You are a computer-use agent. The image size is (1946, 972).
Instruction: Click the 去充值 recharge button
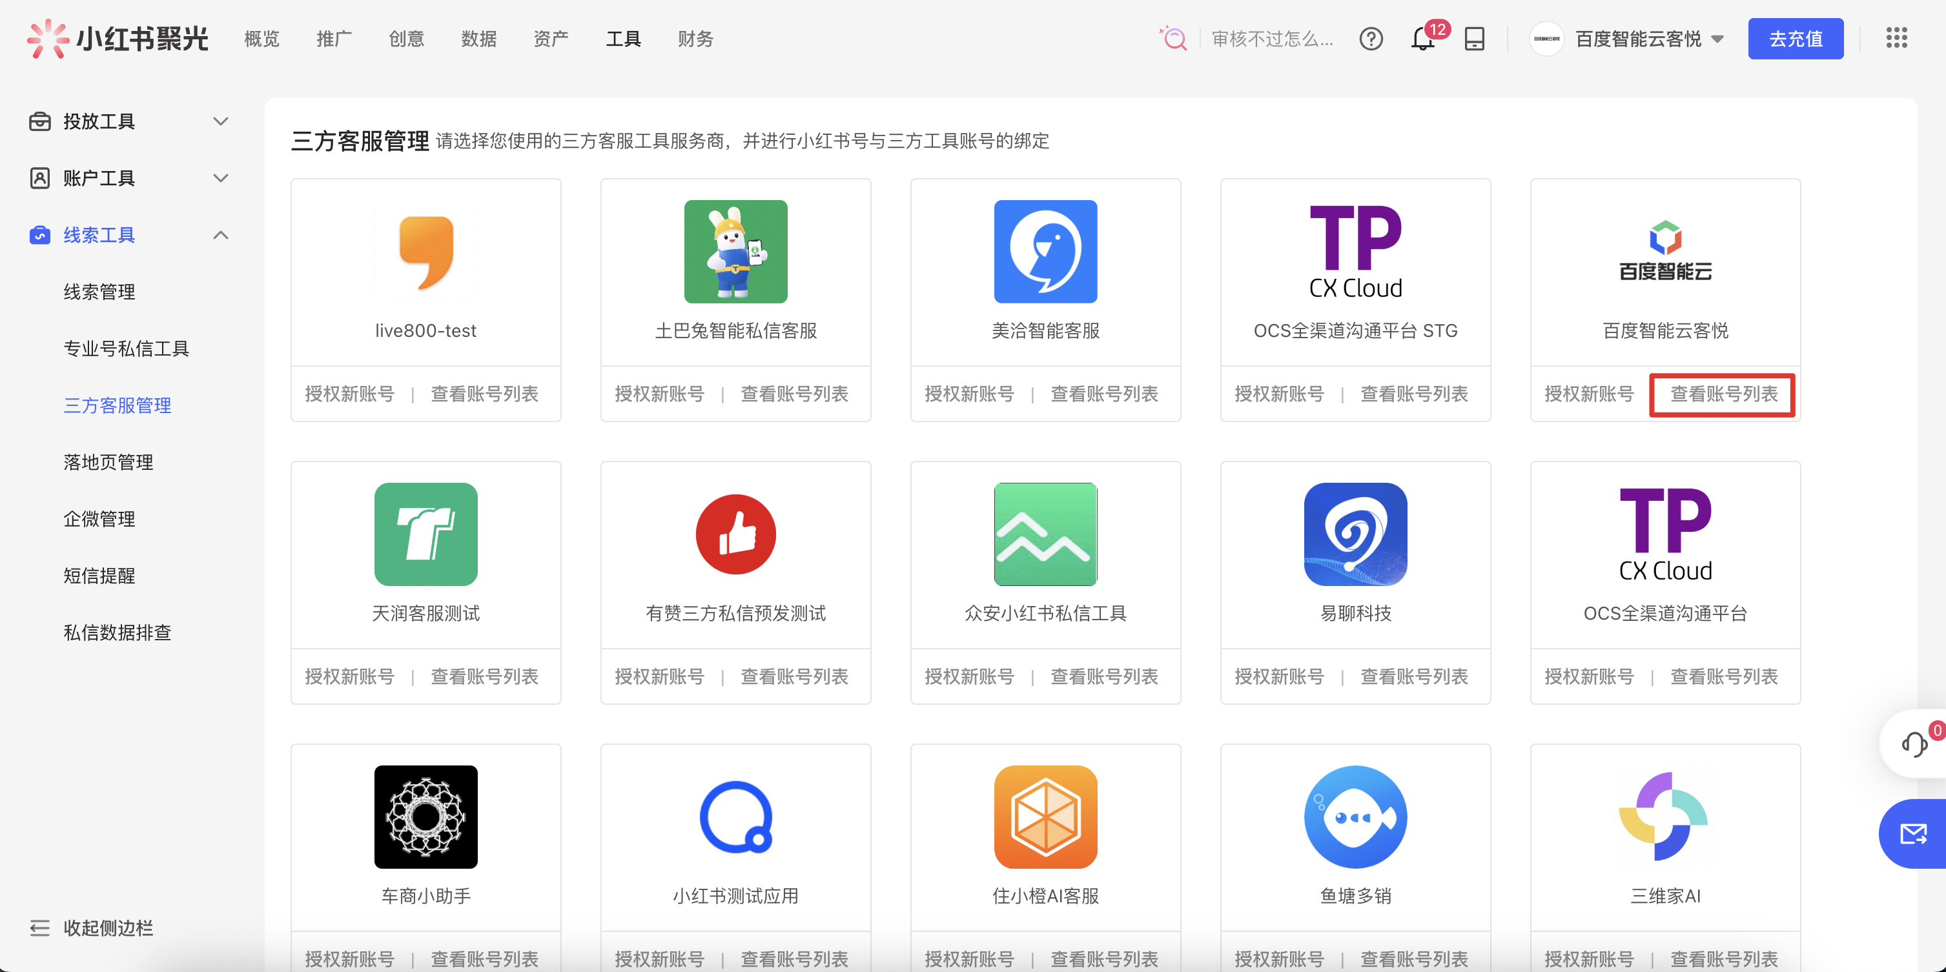coord(1796,39)
